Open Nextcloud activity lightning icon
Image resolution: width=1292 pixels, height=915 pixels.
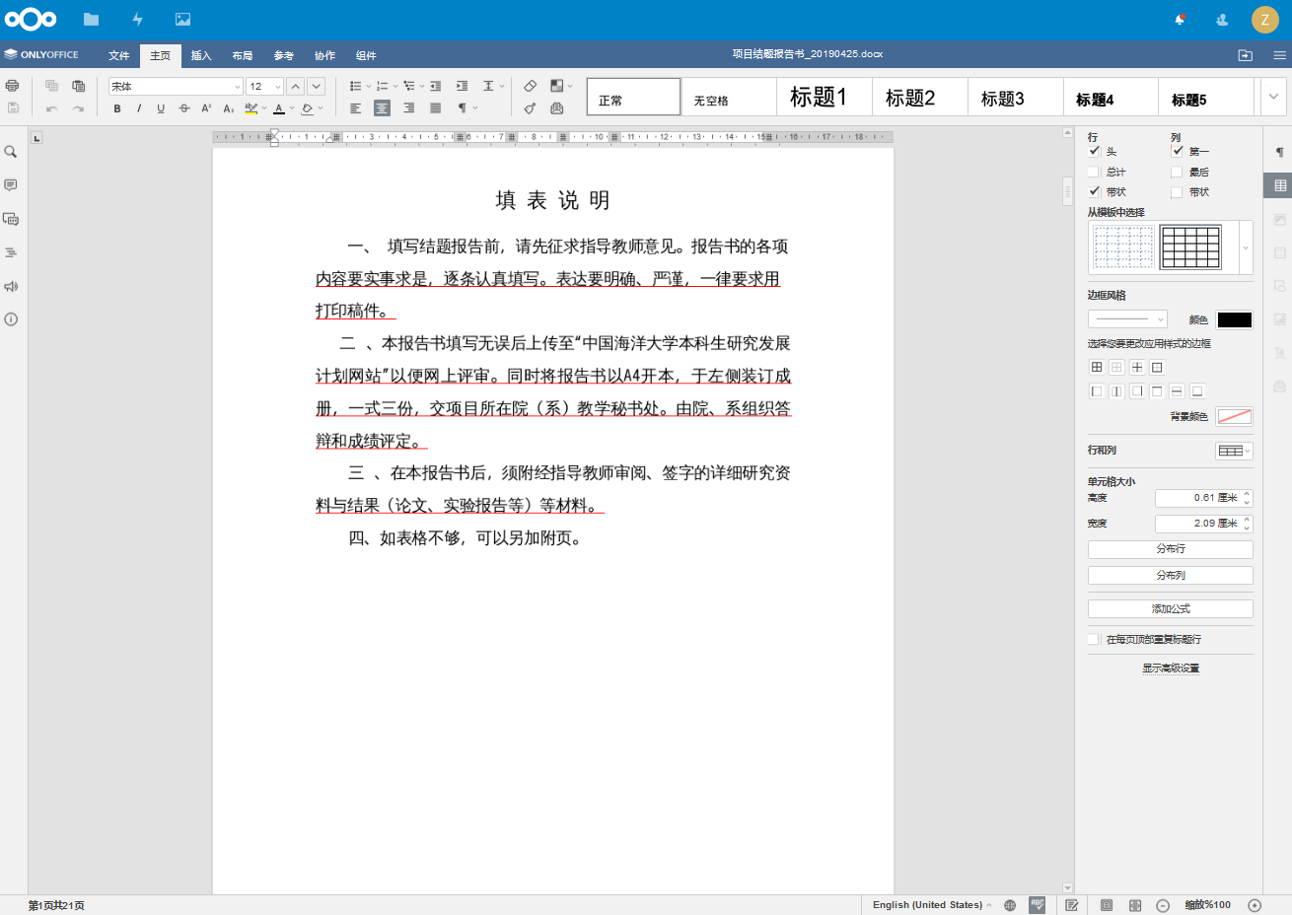pos(137,19)
